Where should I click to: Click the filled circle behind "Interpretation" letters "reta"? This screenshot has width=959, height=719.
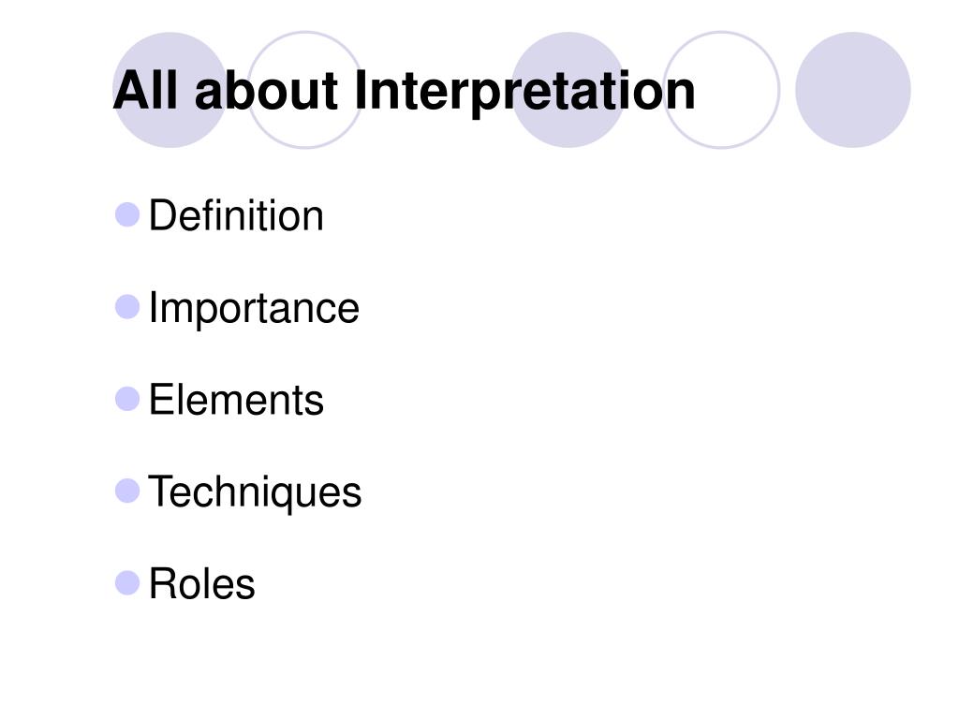[568, 90]
